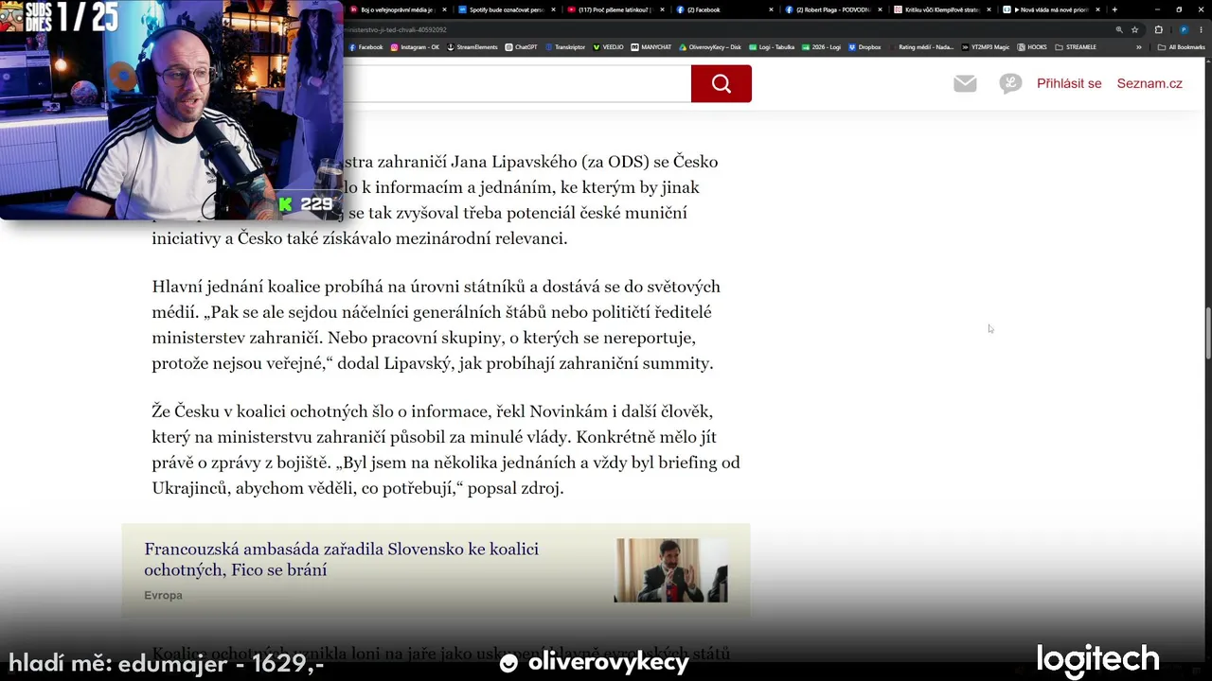Viewport: 1212px width, 681px height.
Task: Expand hidden bookmarks with the chevron
Action: 1139,46
